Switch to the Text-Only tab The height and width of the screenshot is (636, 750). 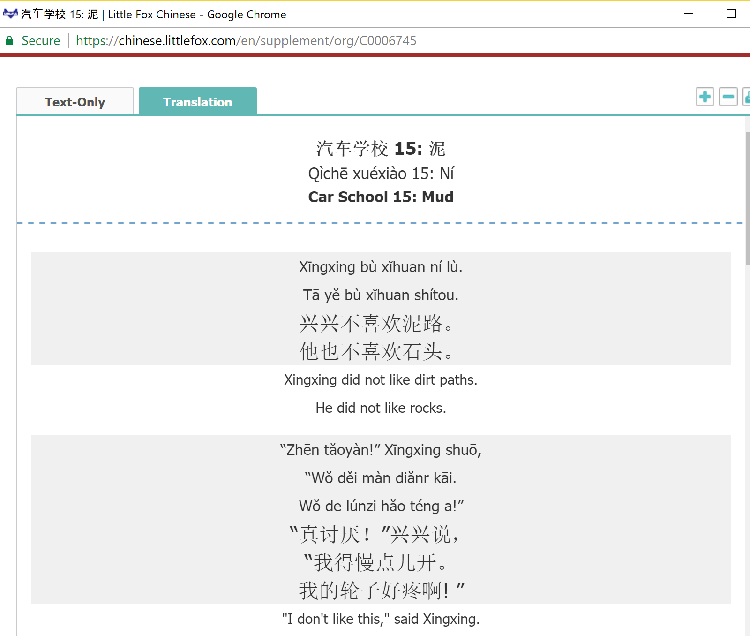(75, 102)
